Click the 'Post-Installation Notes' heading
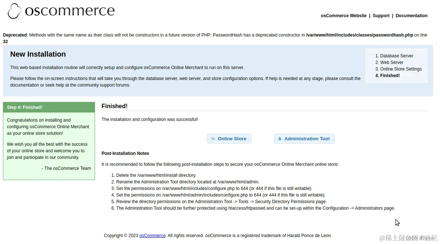The height and width of the screenshot is (244, 440). tap(125, 153)
